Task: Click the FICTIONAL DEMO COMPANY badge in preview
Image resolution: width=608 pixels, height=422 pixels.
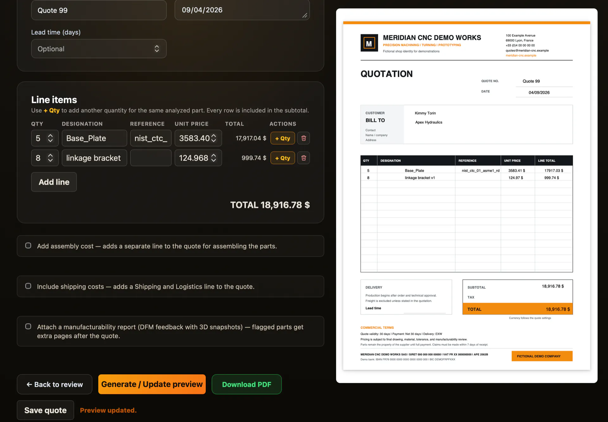Action: 542,356
